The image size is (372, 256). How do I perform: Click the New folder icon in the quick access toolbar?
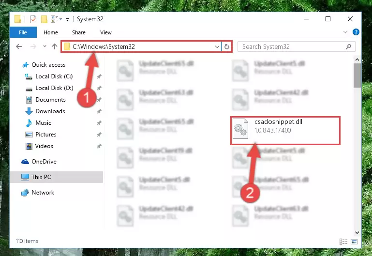click(44, 19)
